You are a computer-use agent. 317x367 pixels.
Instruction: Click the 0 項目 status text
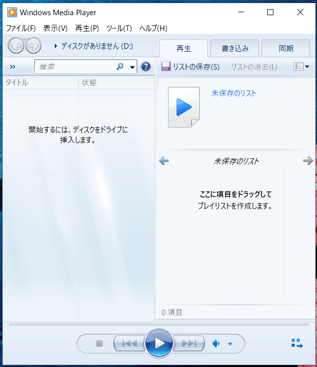(x=172, y=312)
